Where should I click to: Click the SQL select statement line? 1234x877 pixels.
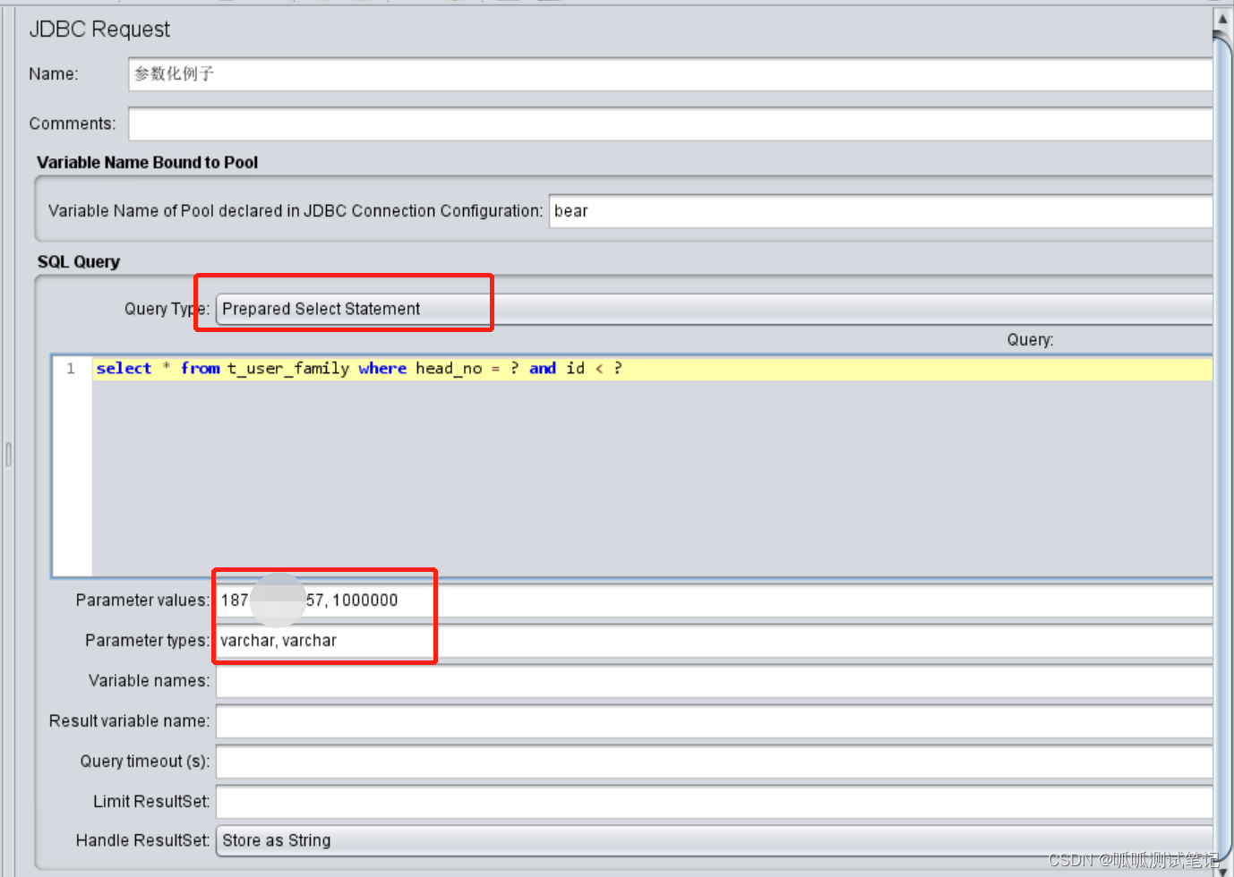[358, 368]
